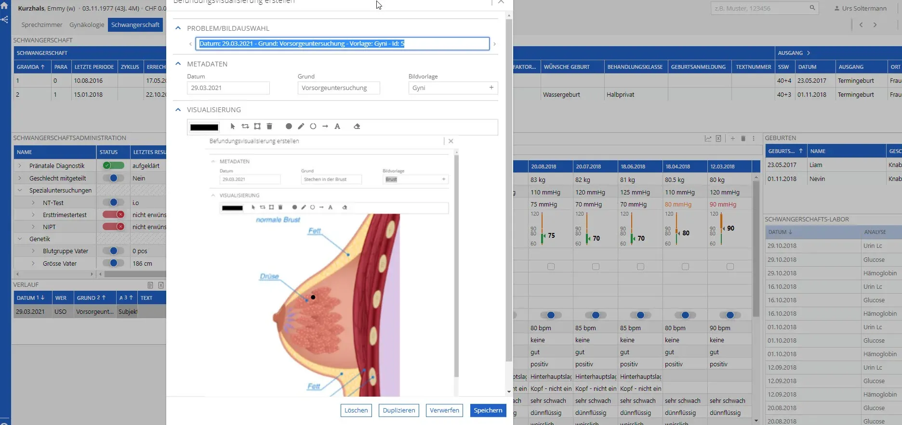Click the Löschen button
This screenshot has width=902, height=425.
356,411
